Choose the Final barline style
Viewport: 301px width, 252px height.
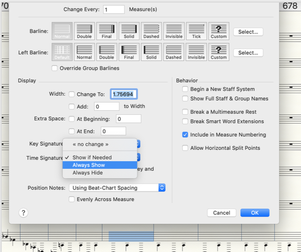(x=107, y=31)
